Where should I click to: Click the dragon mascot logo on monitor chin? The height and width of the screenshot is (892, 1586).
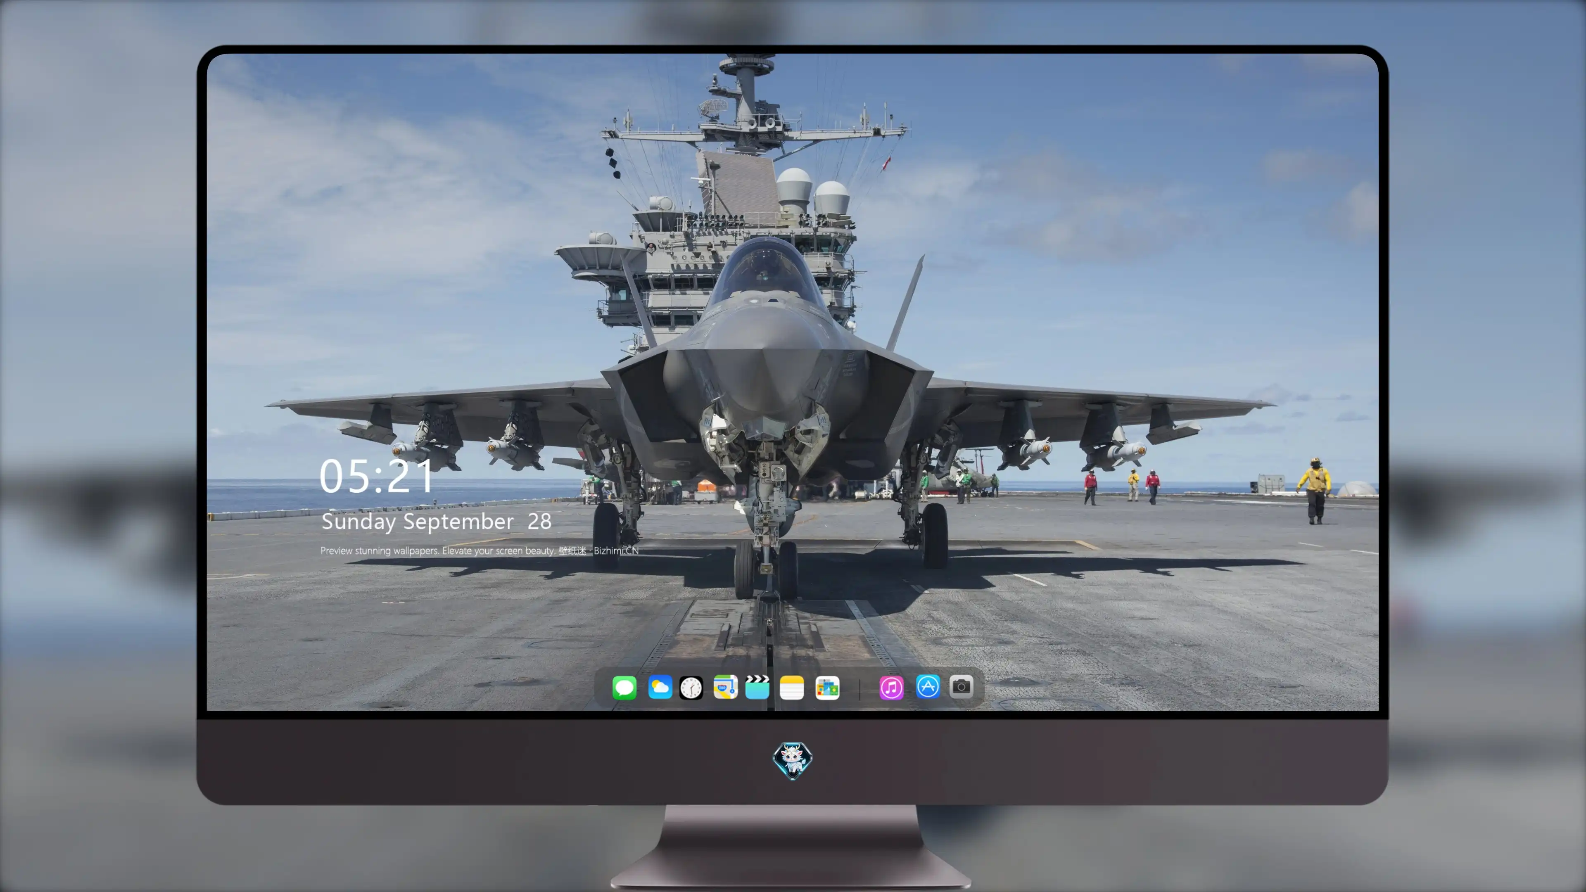coord(793,760)
